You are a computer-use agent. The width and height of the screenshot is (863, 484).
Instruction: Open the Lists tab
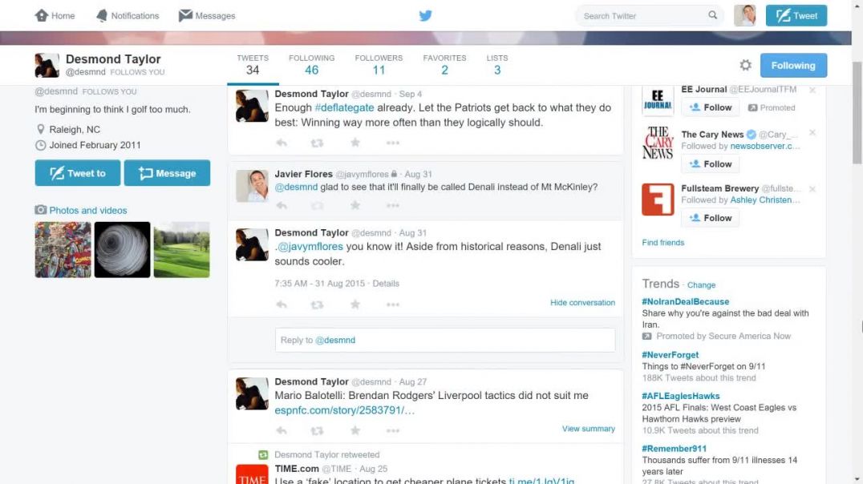point(497,65)
